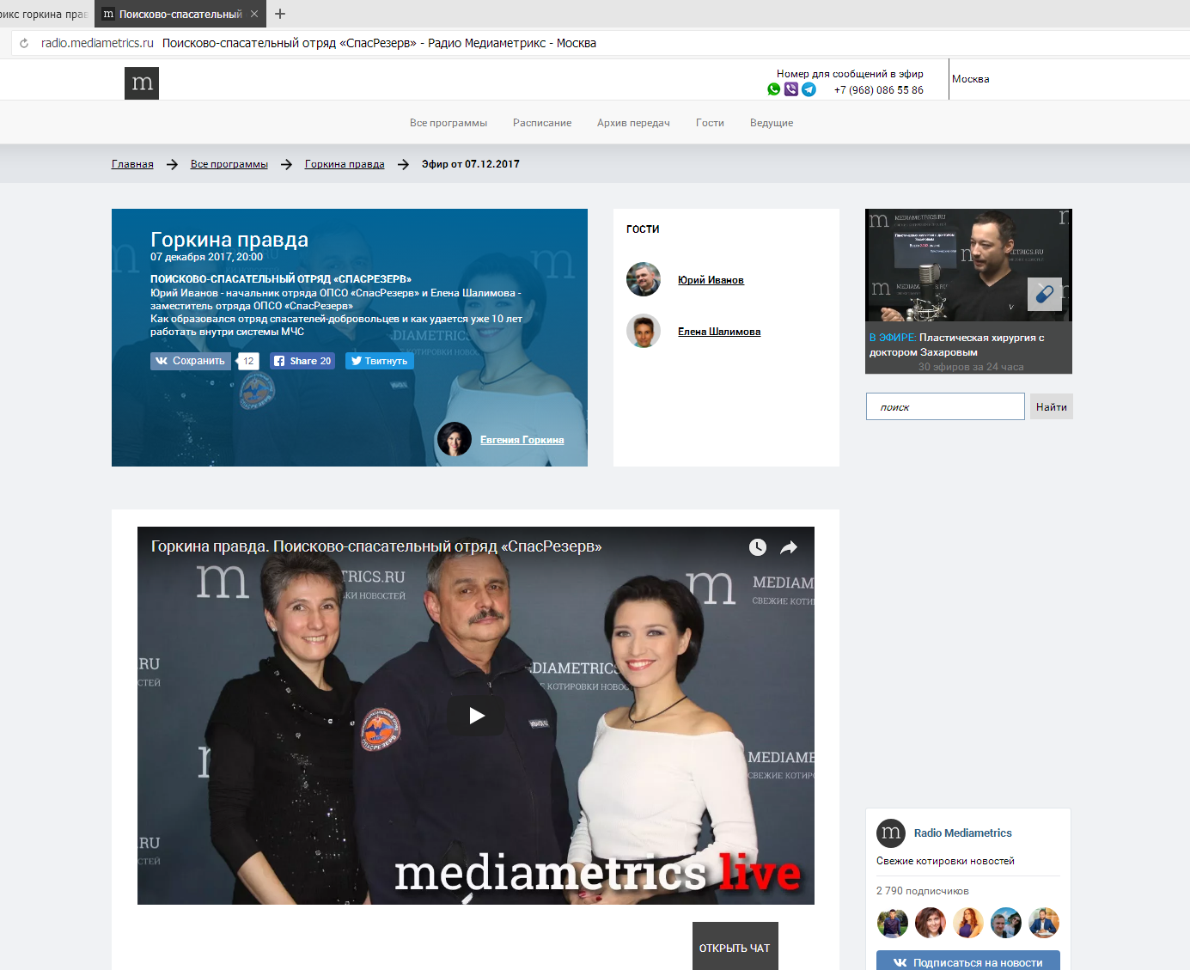Click the Telegram messenger icon
The width and height of the screenshot is (1190, 970).
[x=809, y=89]
